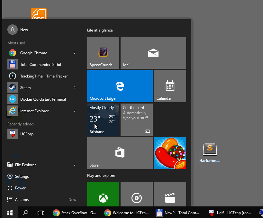Expand the Internet Explorer jump list

coord(74,111)
